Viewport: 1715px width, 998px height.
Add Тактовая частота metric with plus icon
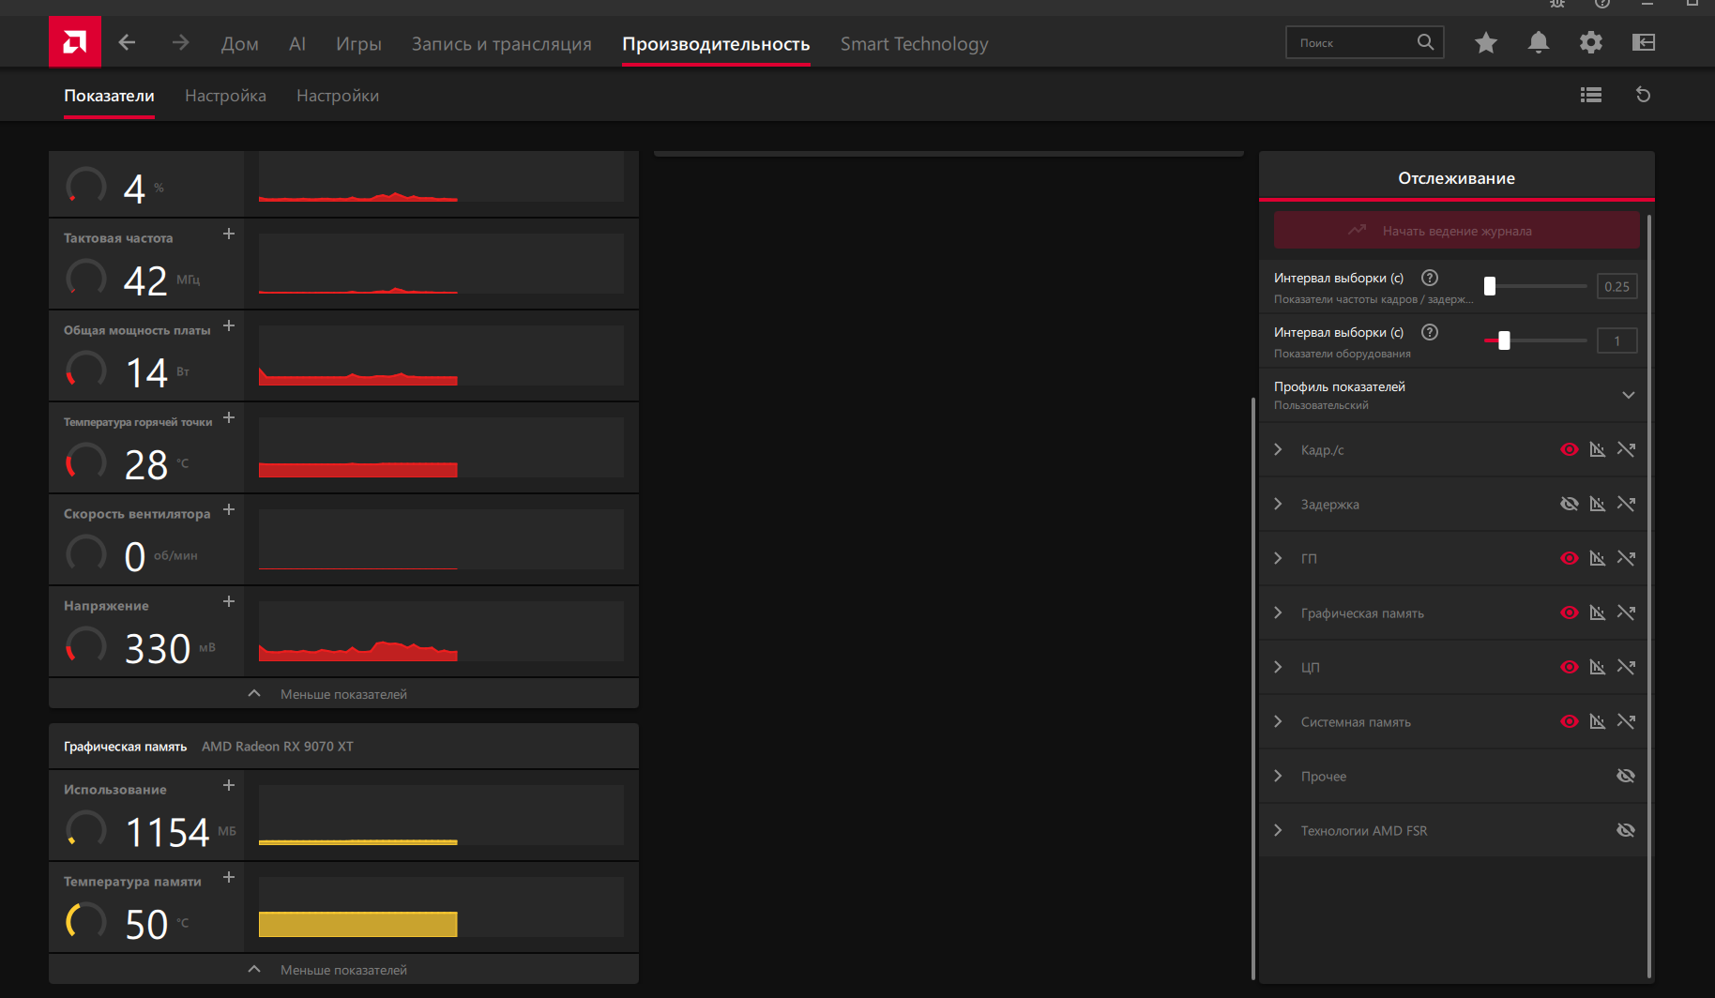tap(229, 234)
